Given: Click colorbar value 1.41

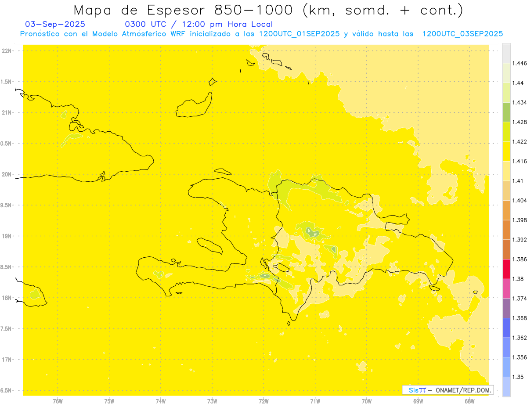Looking at the screenshot, I should click(518, 180).
